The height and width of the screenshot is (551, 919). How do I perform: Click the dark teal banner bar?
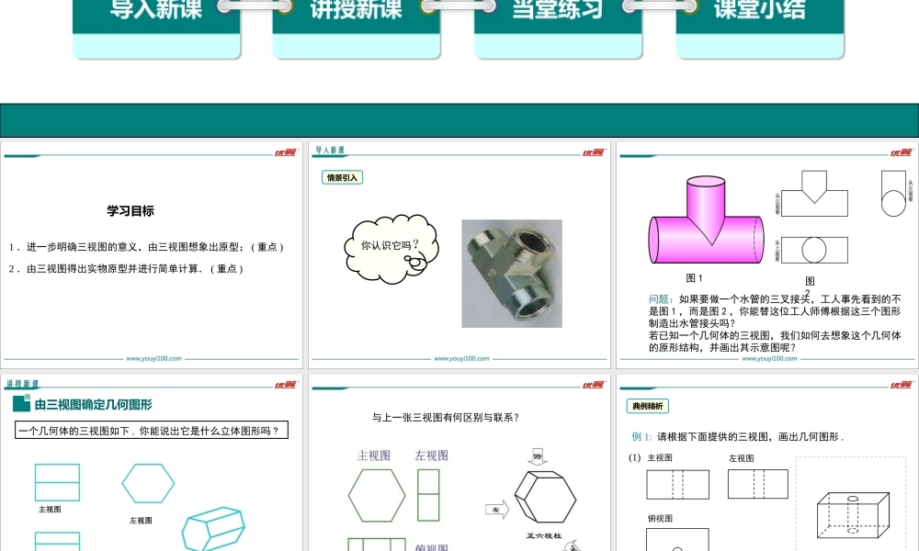click(459, 120)
